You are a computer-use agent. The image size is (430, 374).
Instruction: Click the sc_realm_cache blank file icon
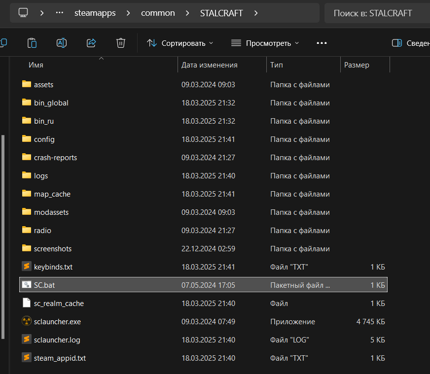coord(26,303)
